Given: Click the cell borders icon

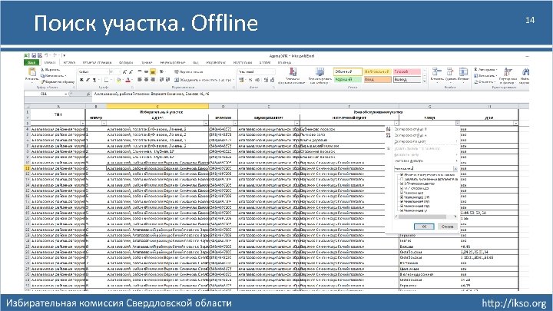Looking at the screenshot, I should (x=106, y=80).
